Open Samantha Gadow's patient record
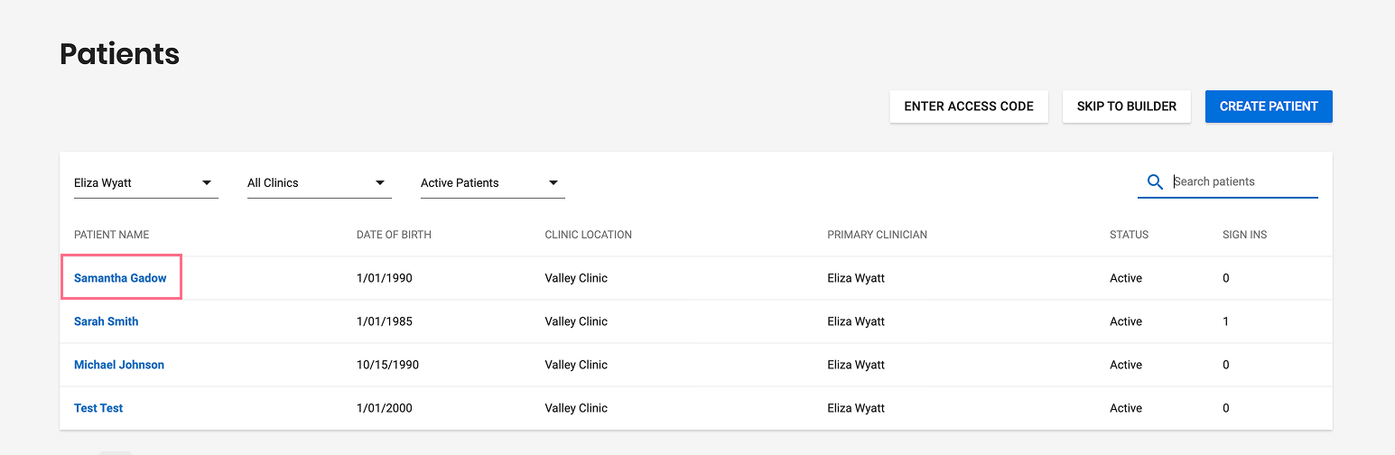This screenshot has width=1395, height=455. coord(120,278)
